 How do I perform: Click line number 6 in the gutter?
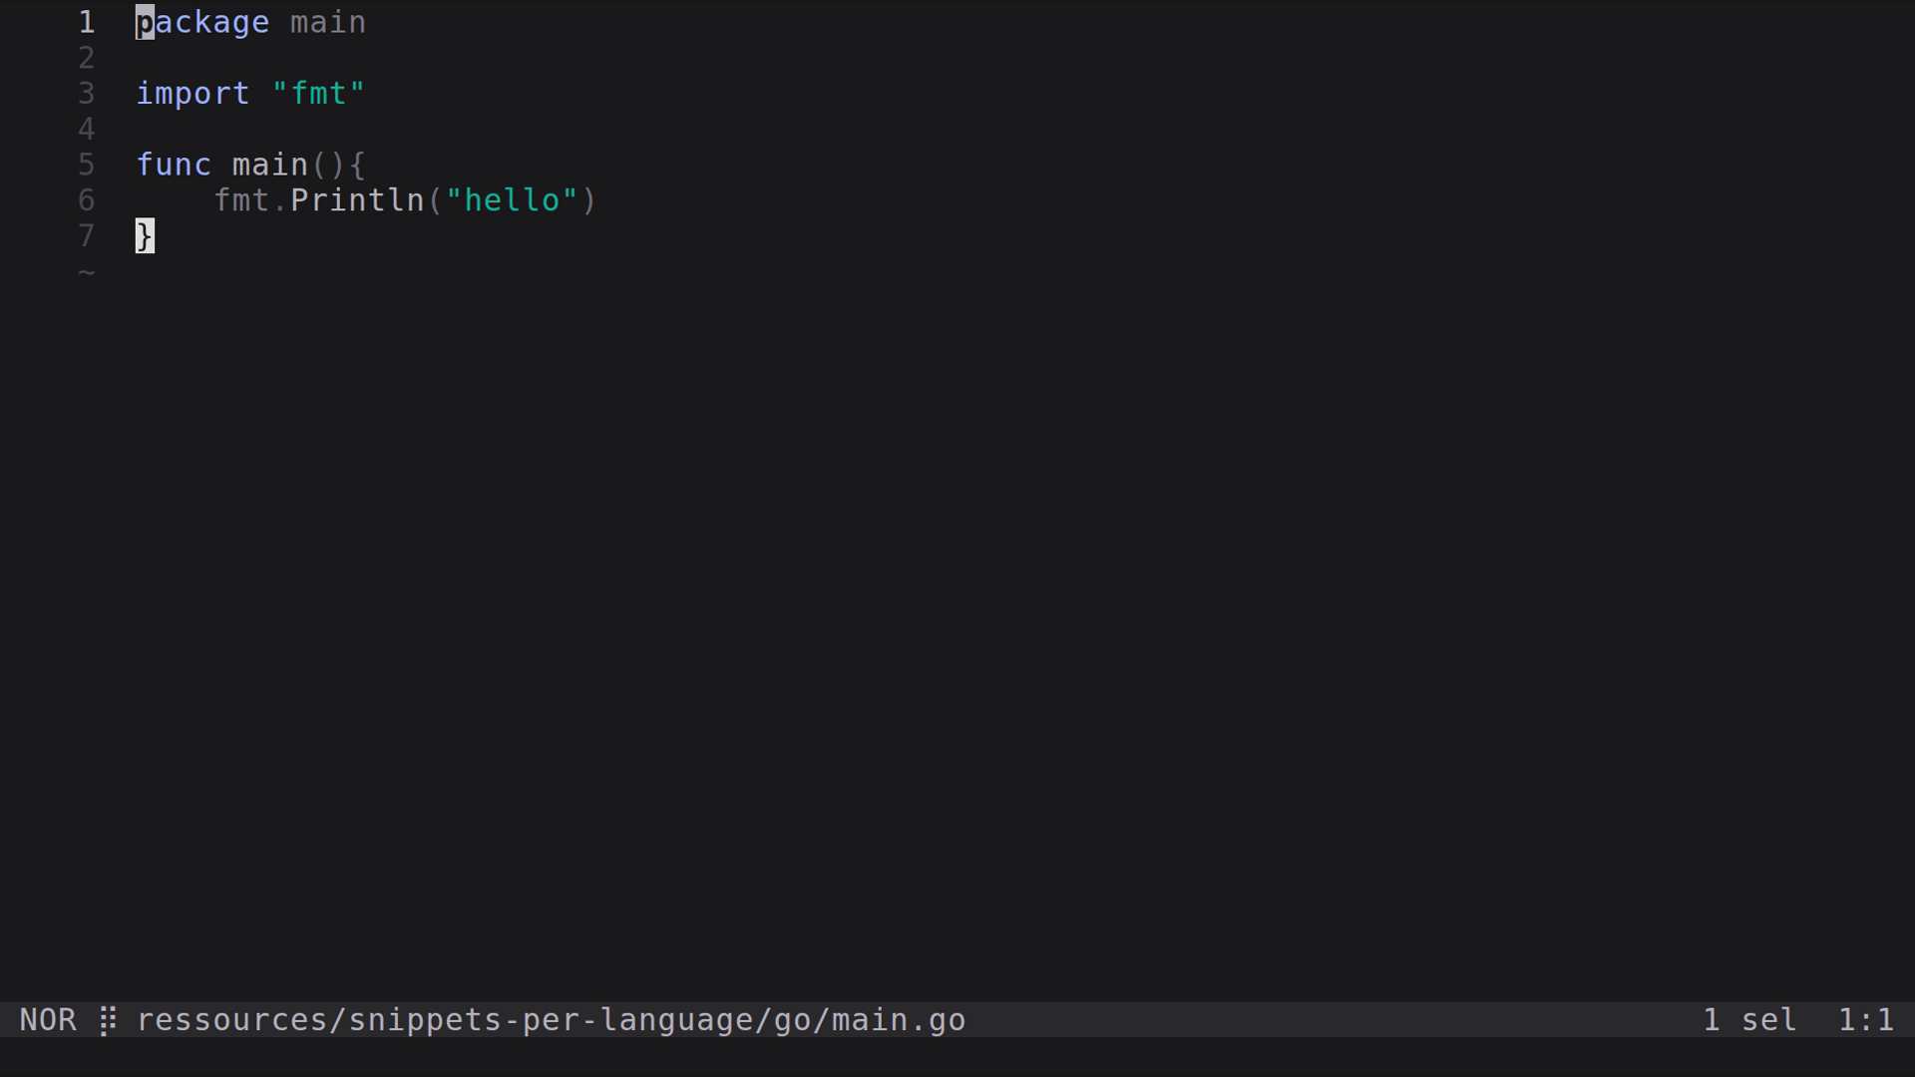point(87,200)
